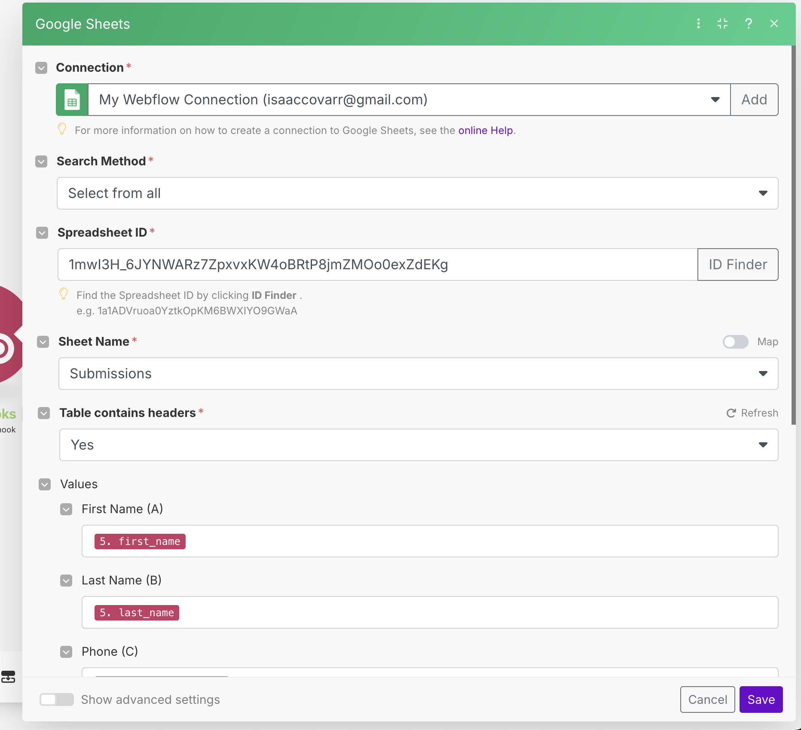This screenshot has width=801, height=730.
Task: Click the ID Finder button
Action: pyautogui.click(x=738, y=265)
